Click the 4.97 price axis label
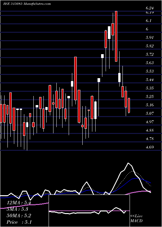This screenshot has width=162, height=227. (x=150, y=122)
